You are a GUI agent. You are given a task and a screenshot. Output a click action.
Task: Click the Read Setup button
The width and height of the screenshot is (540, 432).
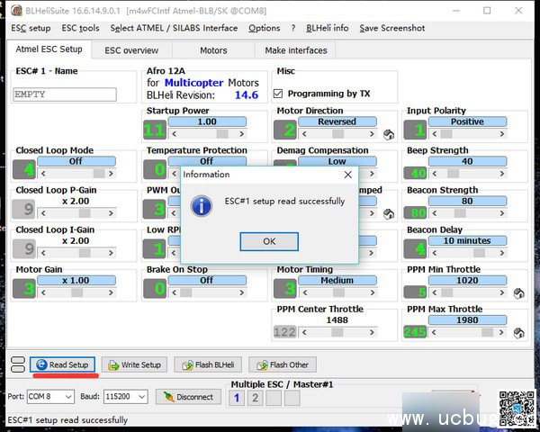(62, 364)
